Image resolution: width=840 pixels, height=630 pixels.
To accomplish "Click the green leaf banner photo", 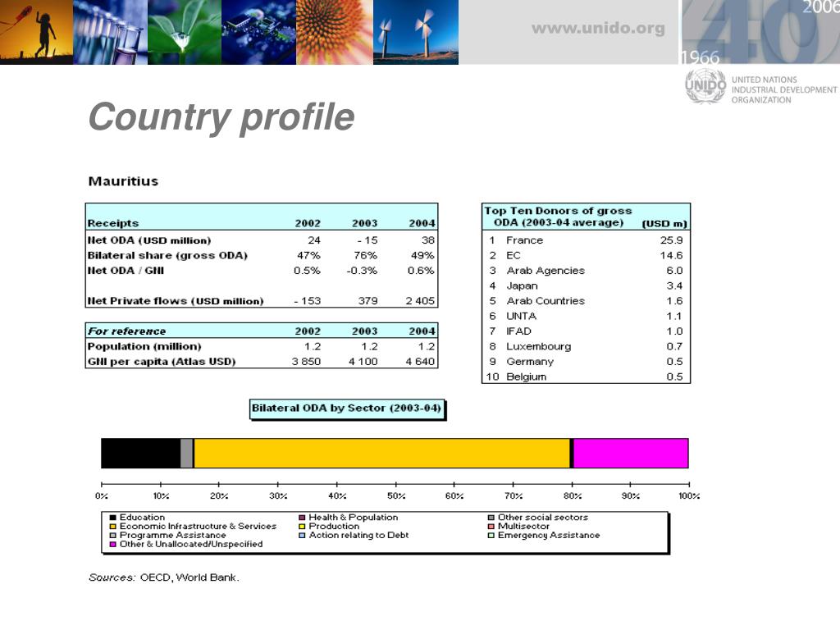I will (x=185, y=32).
